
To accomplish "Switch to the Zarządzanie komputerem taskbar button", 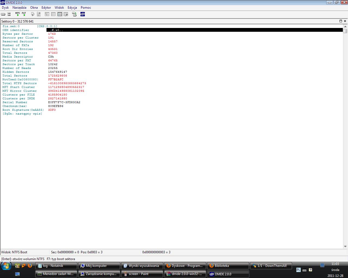I will (x=99, y=274).
